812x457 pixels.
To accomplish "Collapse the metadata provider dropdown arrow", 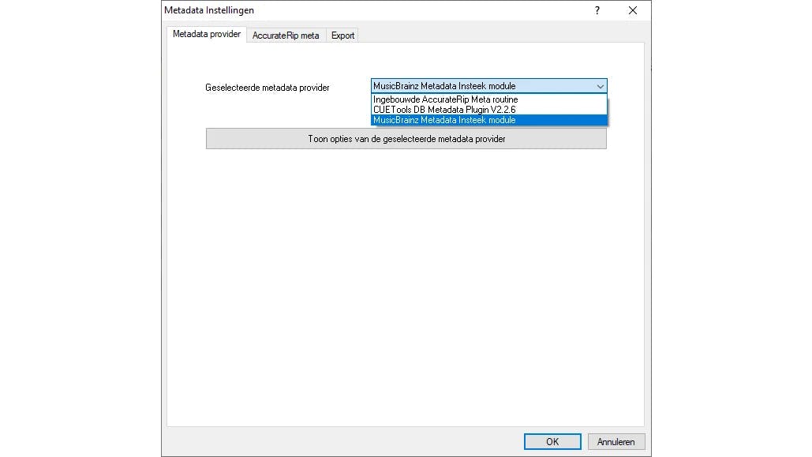I will pos(600,86).
